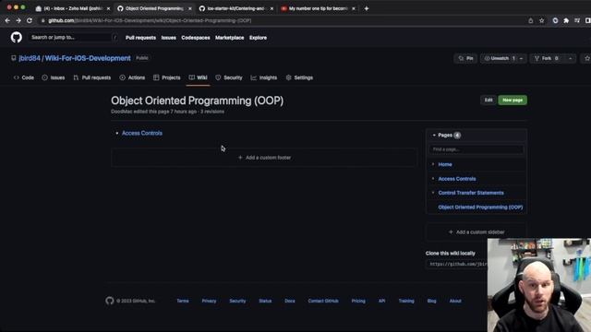Expand the Control Transfer Statements entry arrow
The image size is (591, 332).
pos(433,193)
